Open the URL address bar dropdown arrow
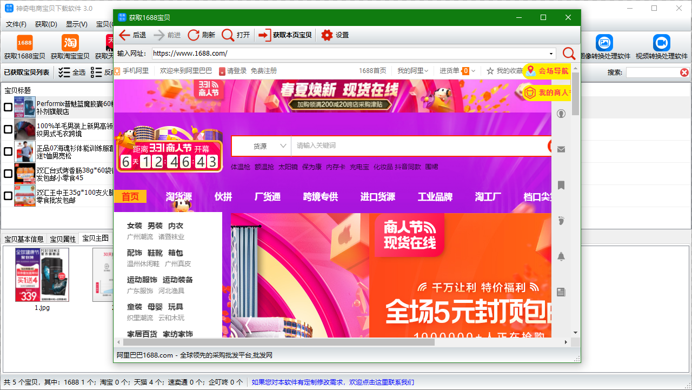Image resolution: width=692 pixels, height=390 pixels. point(553,54)
